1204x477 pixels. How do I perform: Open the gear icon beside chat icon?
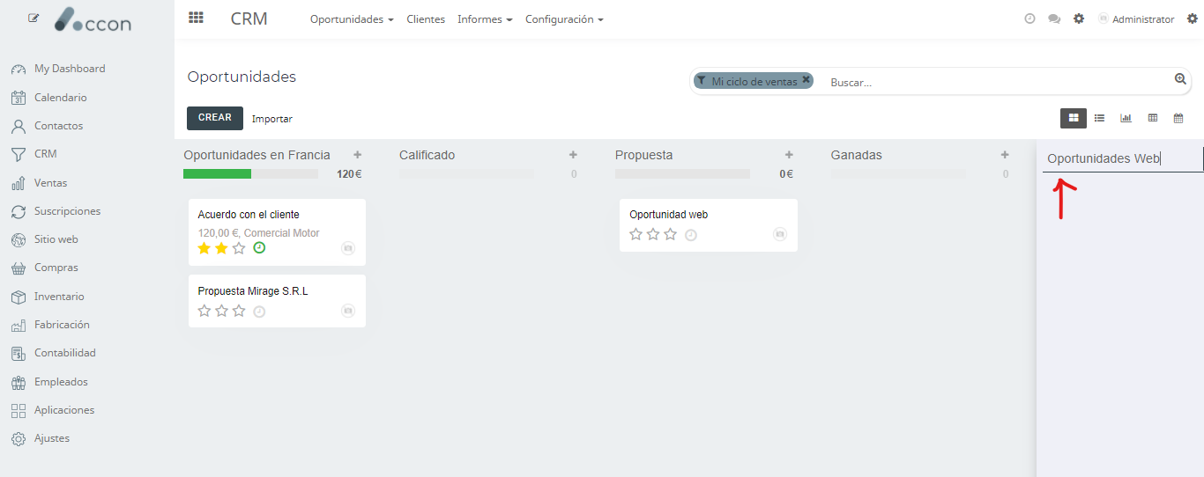pos(1079,18)
